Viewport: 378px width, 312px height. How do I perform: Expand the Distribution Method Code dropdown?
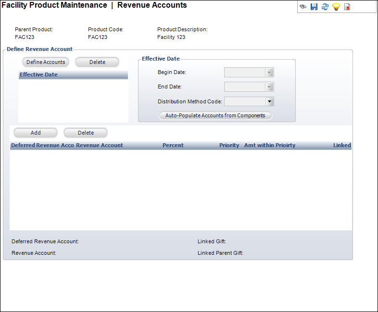coord(270,101)
